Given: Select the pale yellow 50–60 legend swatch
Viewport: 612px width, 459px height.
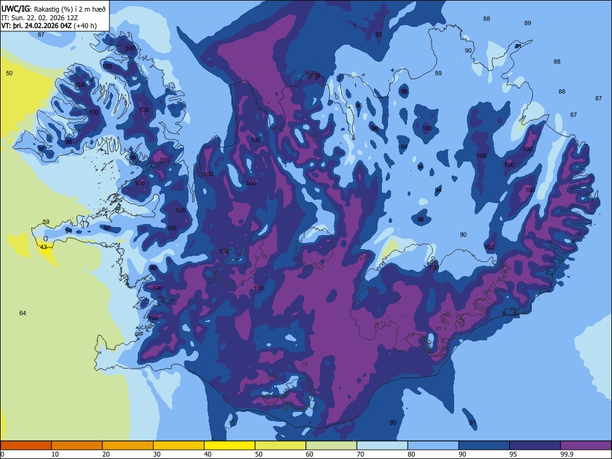Looking at the screenshot, I should [280, 446].
